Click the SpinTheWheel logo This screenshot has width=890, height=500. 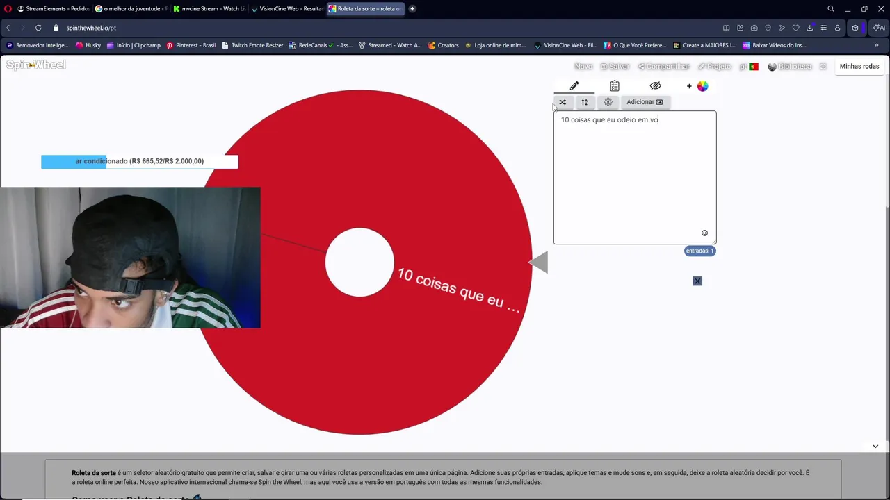point(36,65)
